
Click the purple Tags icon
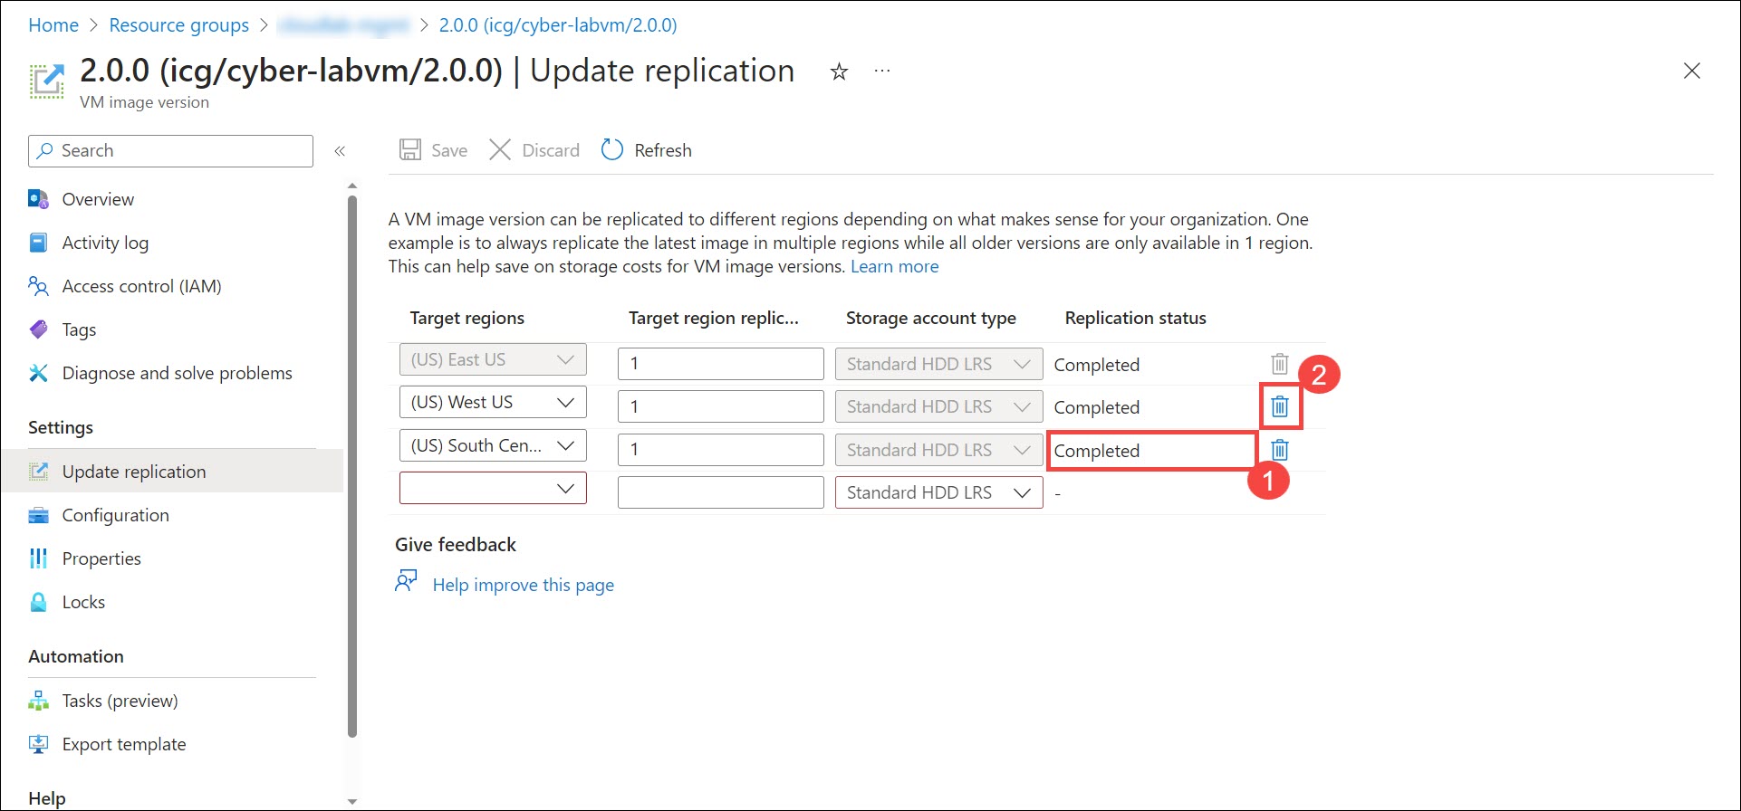click(x=38, y=329)
